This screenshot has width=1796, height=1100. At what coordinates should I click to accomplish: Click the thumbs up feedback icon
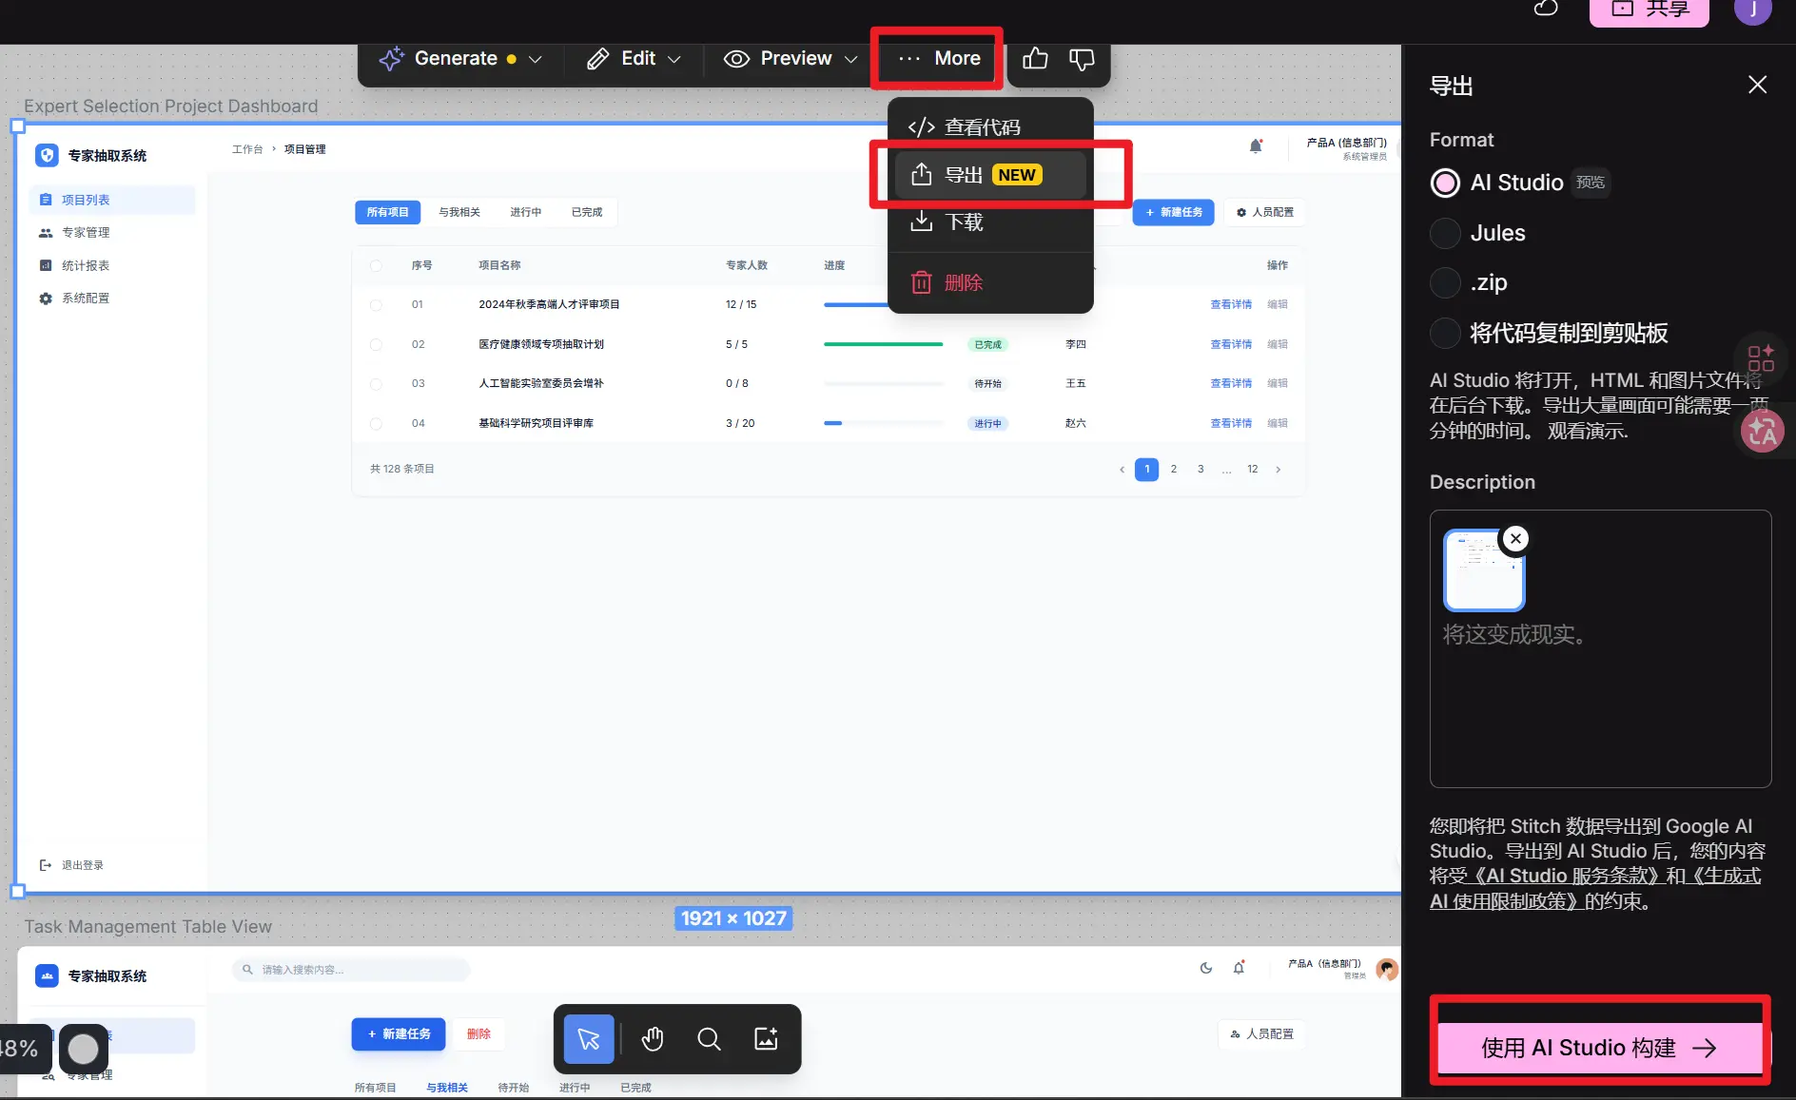(x=1035, y=59)
